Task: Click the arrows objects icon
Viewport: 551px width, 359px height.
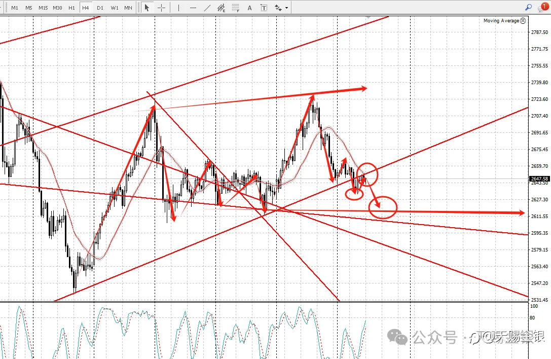Action: click(278, 8)
